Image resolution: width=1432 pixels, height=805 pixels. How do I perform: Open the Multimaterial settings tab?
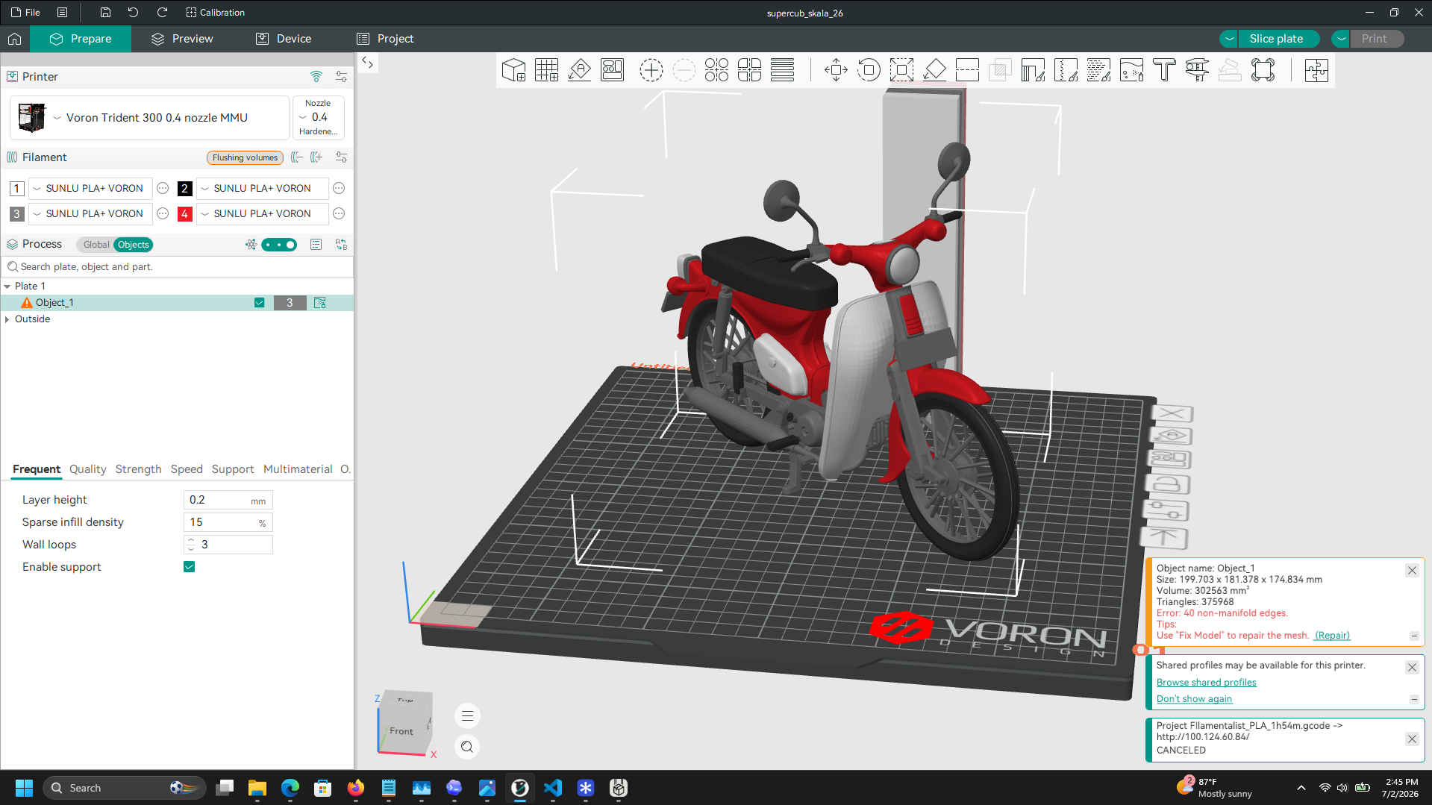click(x=298, y=469)
